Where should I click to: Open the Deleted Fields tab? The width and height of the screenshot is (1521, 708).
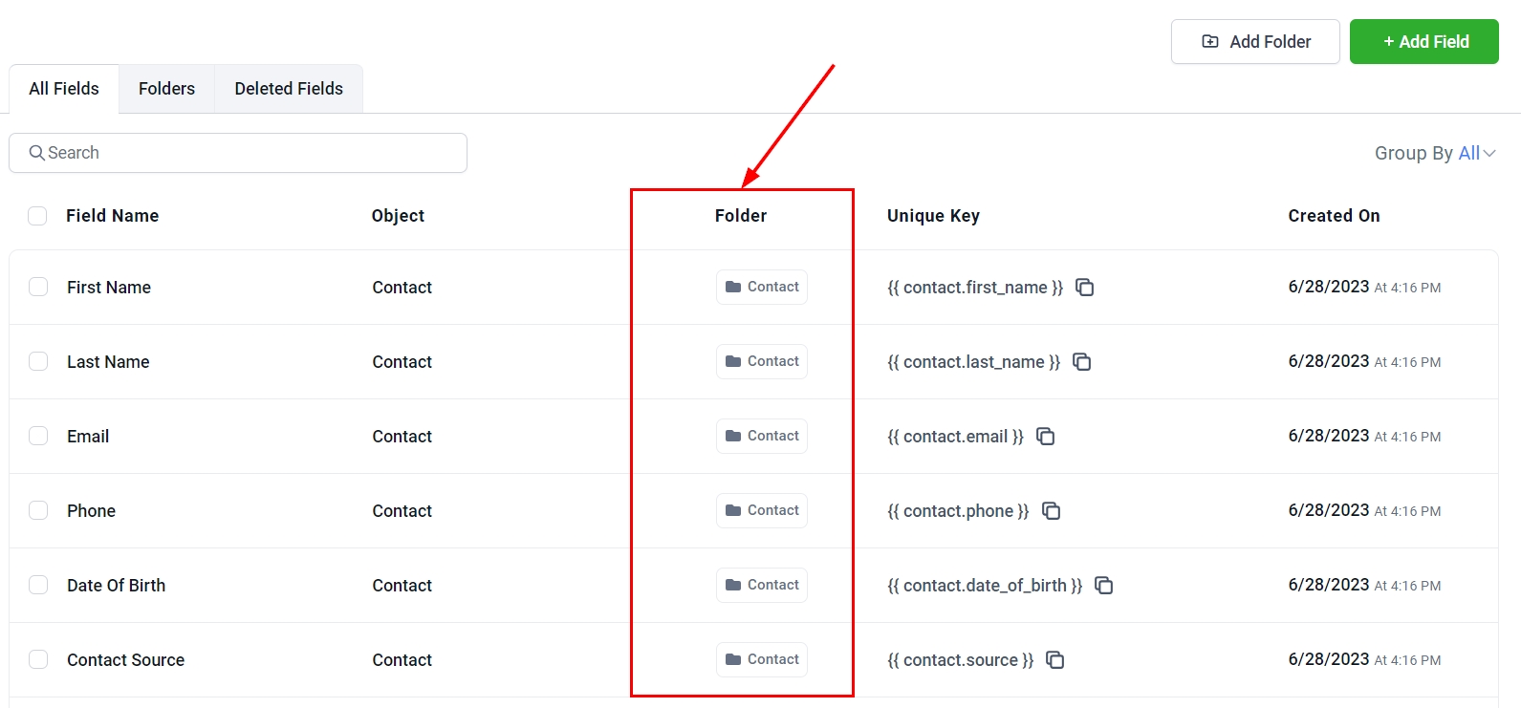[x=289, y=89]
